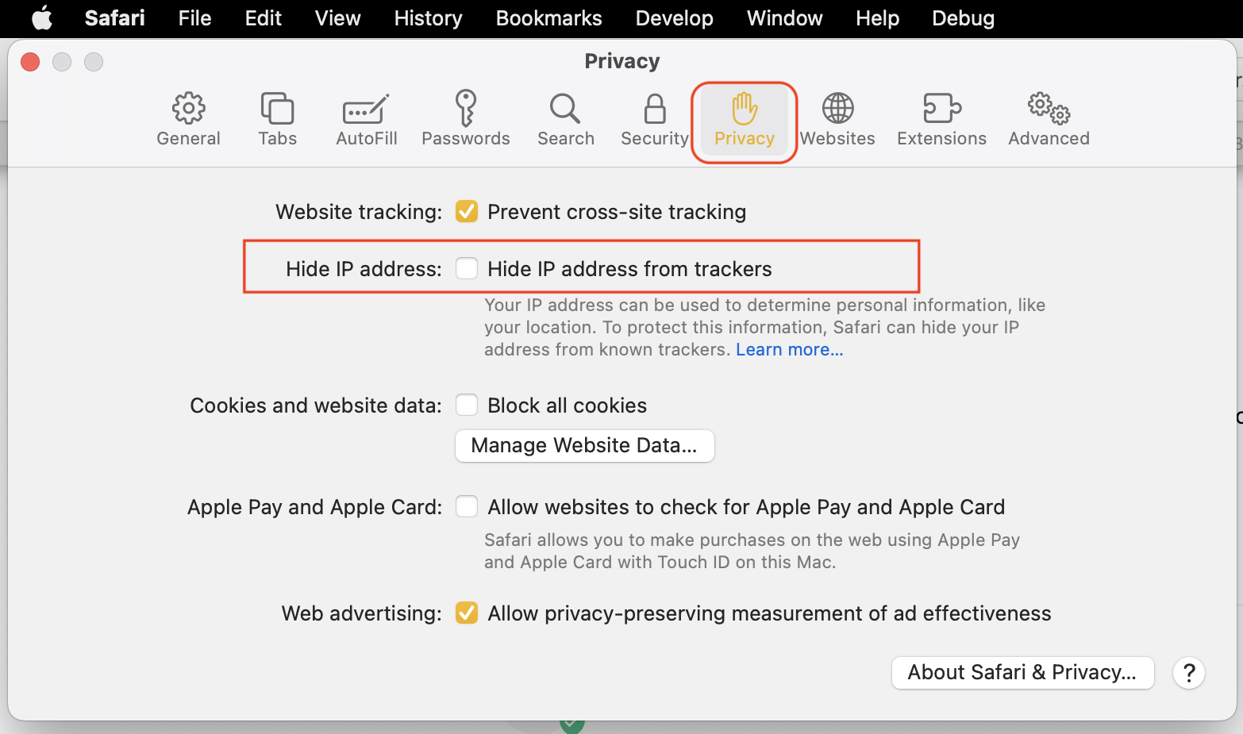Open the File menu

194,17
